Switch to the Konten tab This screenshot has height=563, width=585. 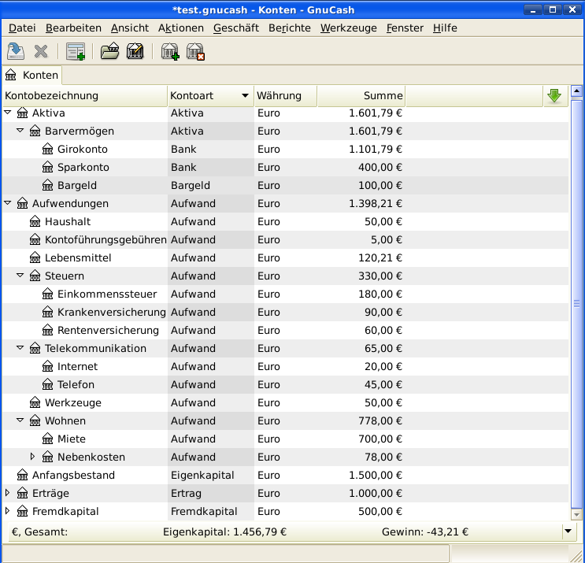[32, 76]
